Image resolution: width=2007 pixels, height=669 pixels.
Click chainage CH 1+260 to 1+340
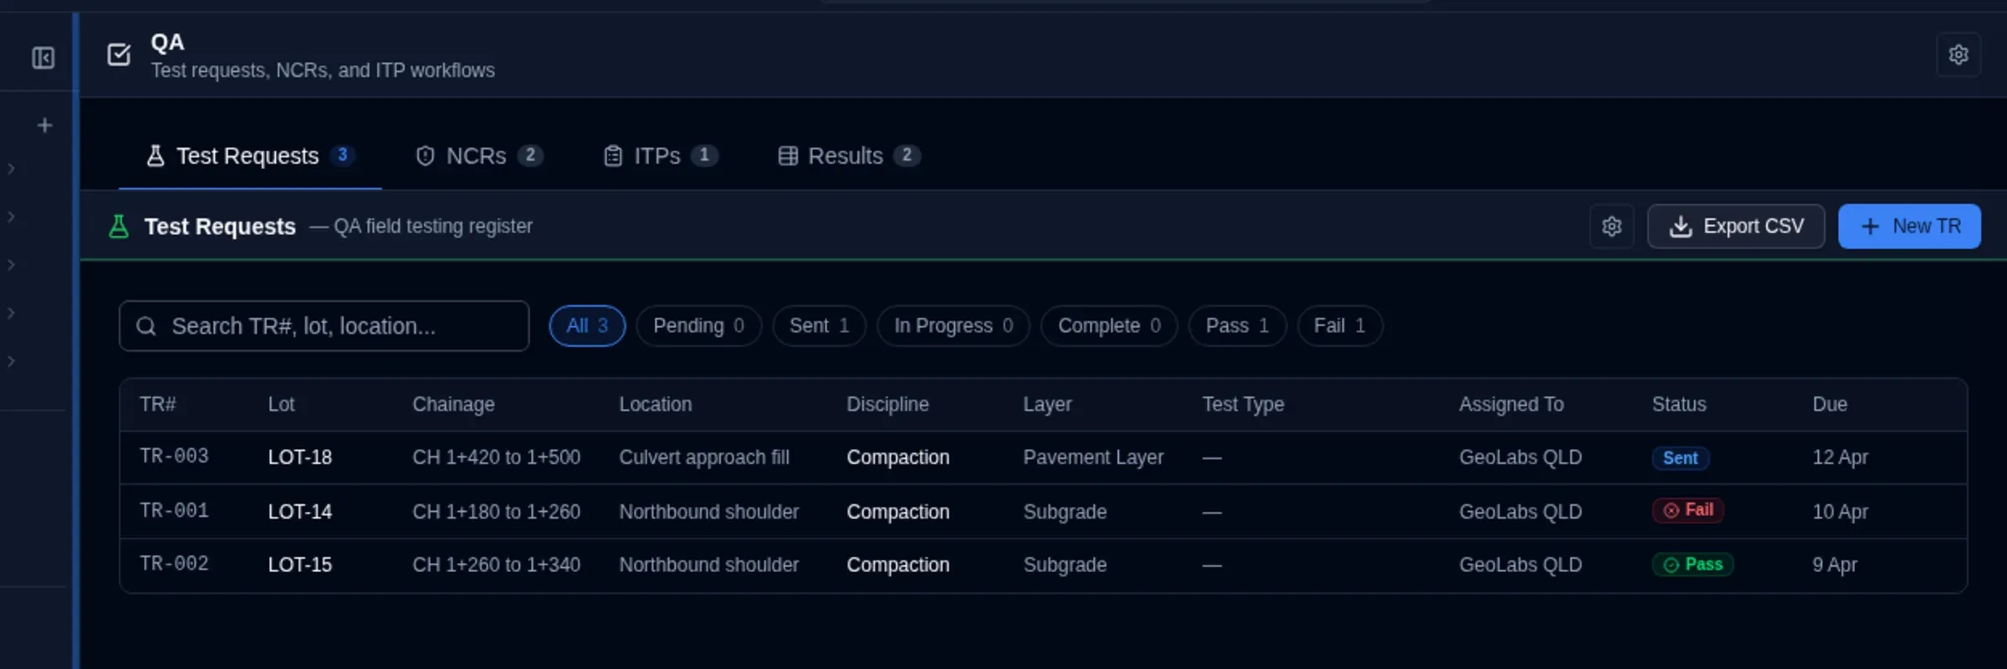(x=496, y=565)
